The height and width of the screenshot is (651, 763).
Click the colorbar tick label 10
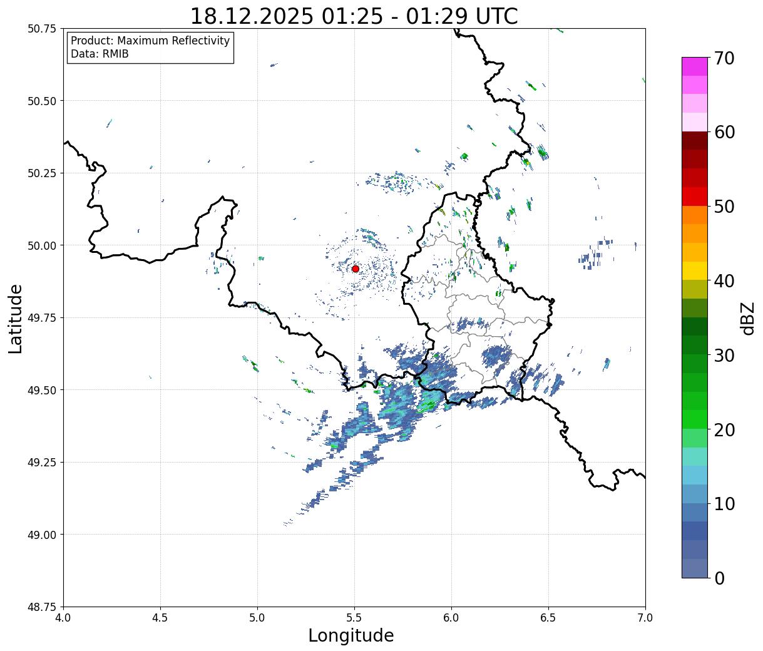click(724, 504)
